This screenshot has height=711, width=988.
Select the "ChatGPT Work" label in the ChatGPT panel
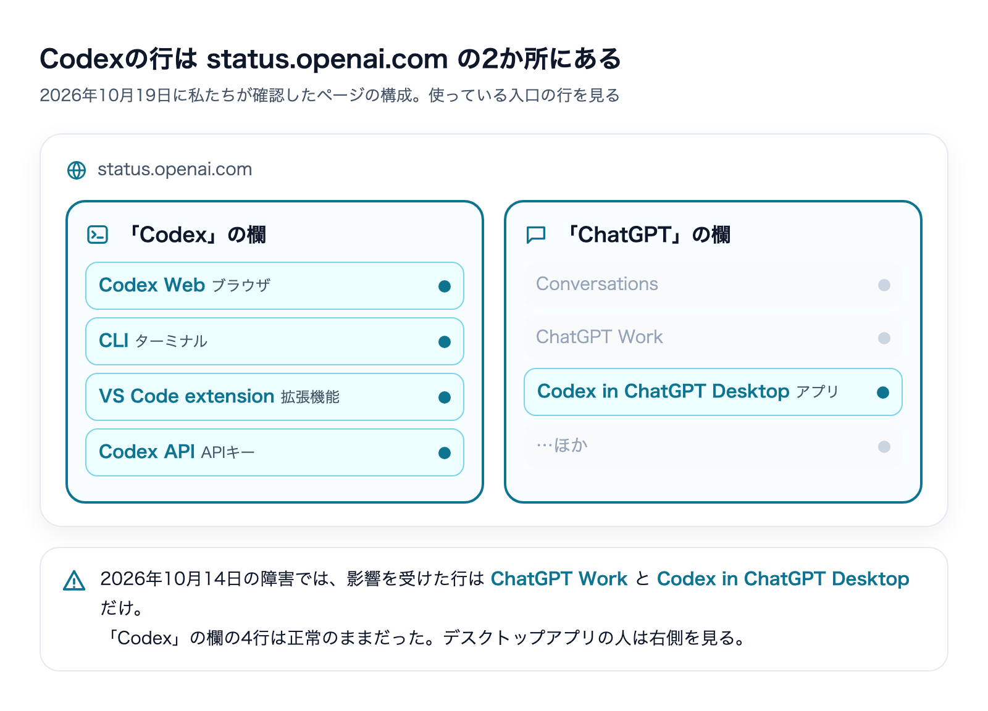(x=599, y=336)
